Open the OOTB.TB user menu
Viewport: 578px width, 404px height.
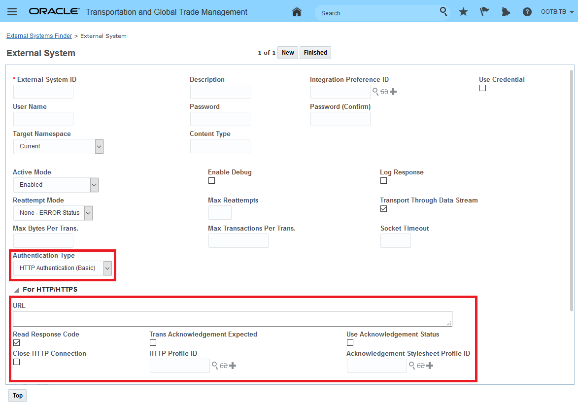pyautogui.click(x=557, y=12)
